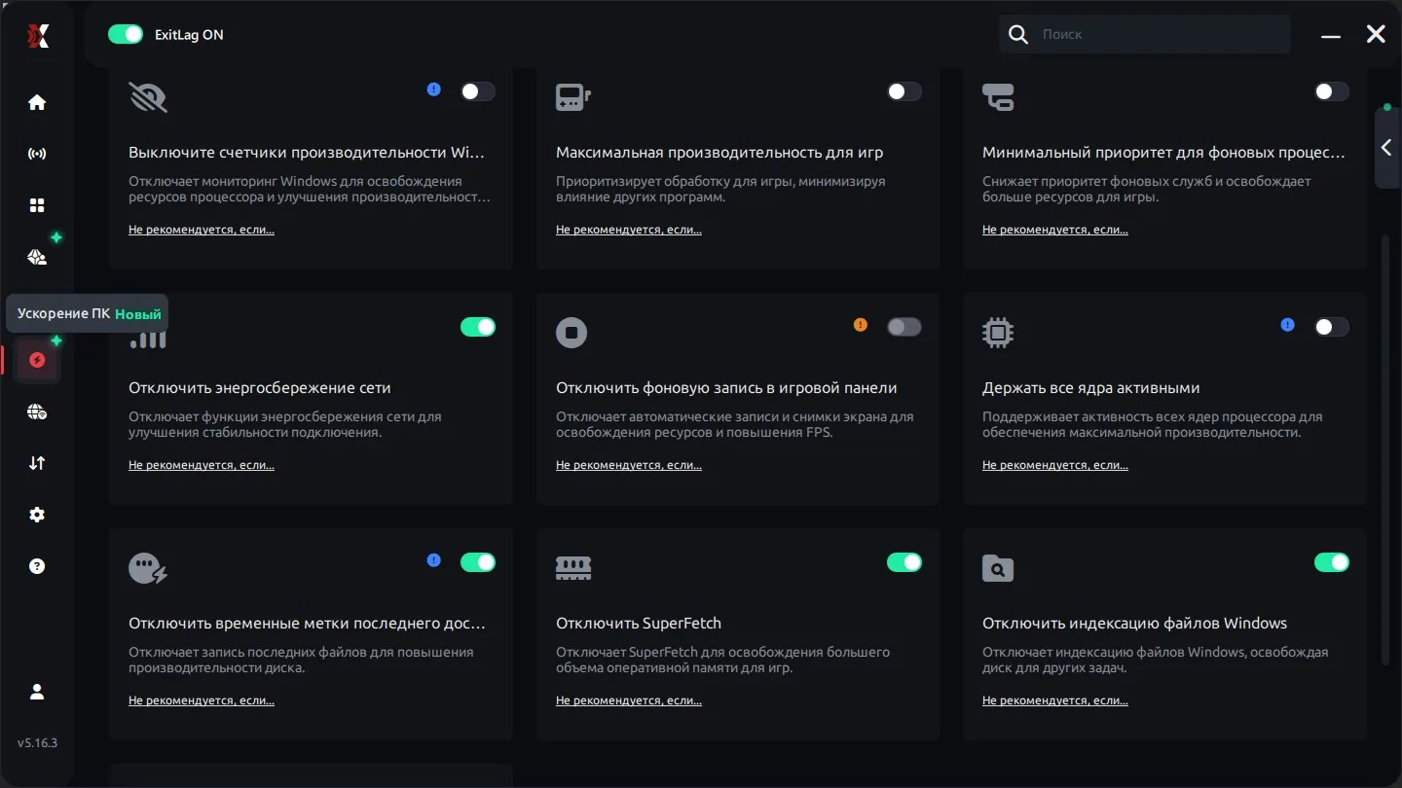Click 'Не рекомендуется, если...' on the keep-all-cores-active card
The height and width of the screenshot is (788, 1402).
[1055, 465]
